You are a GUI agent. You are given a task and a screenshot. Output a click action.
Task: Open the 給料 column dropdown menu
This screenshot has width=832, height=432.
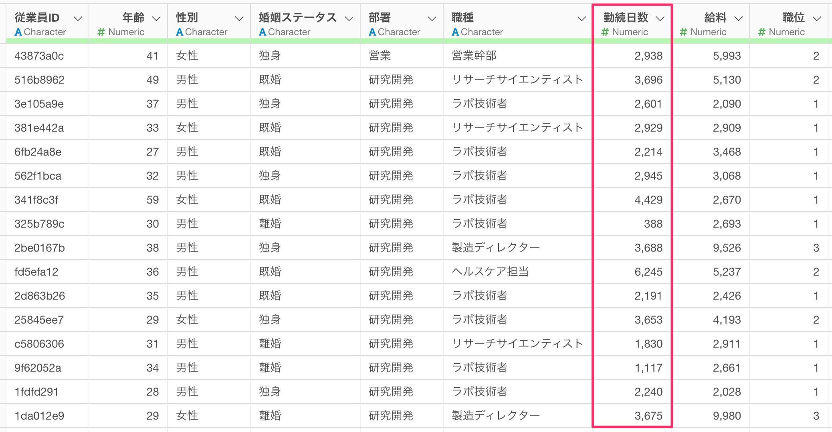click(x=739, y=18)
